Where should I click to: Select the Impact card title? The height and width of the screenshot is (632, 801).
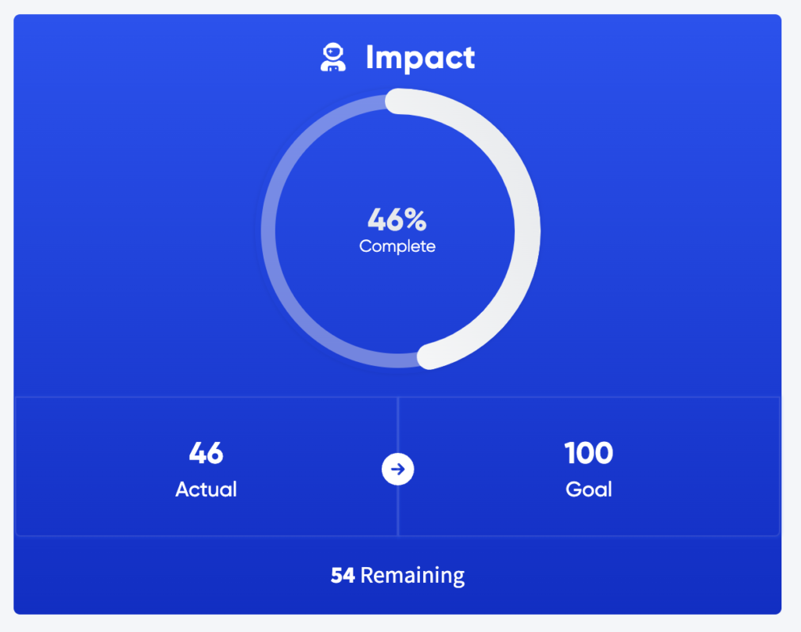420,57
